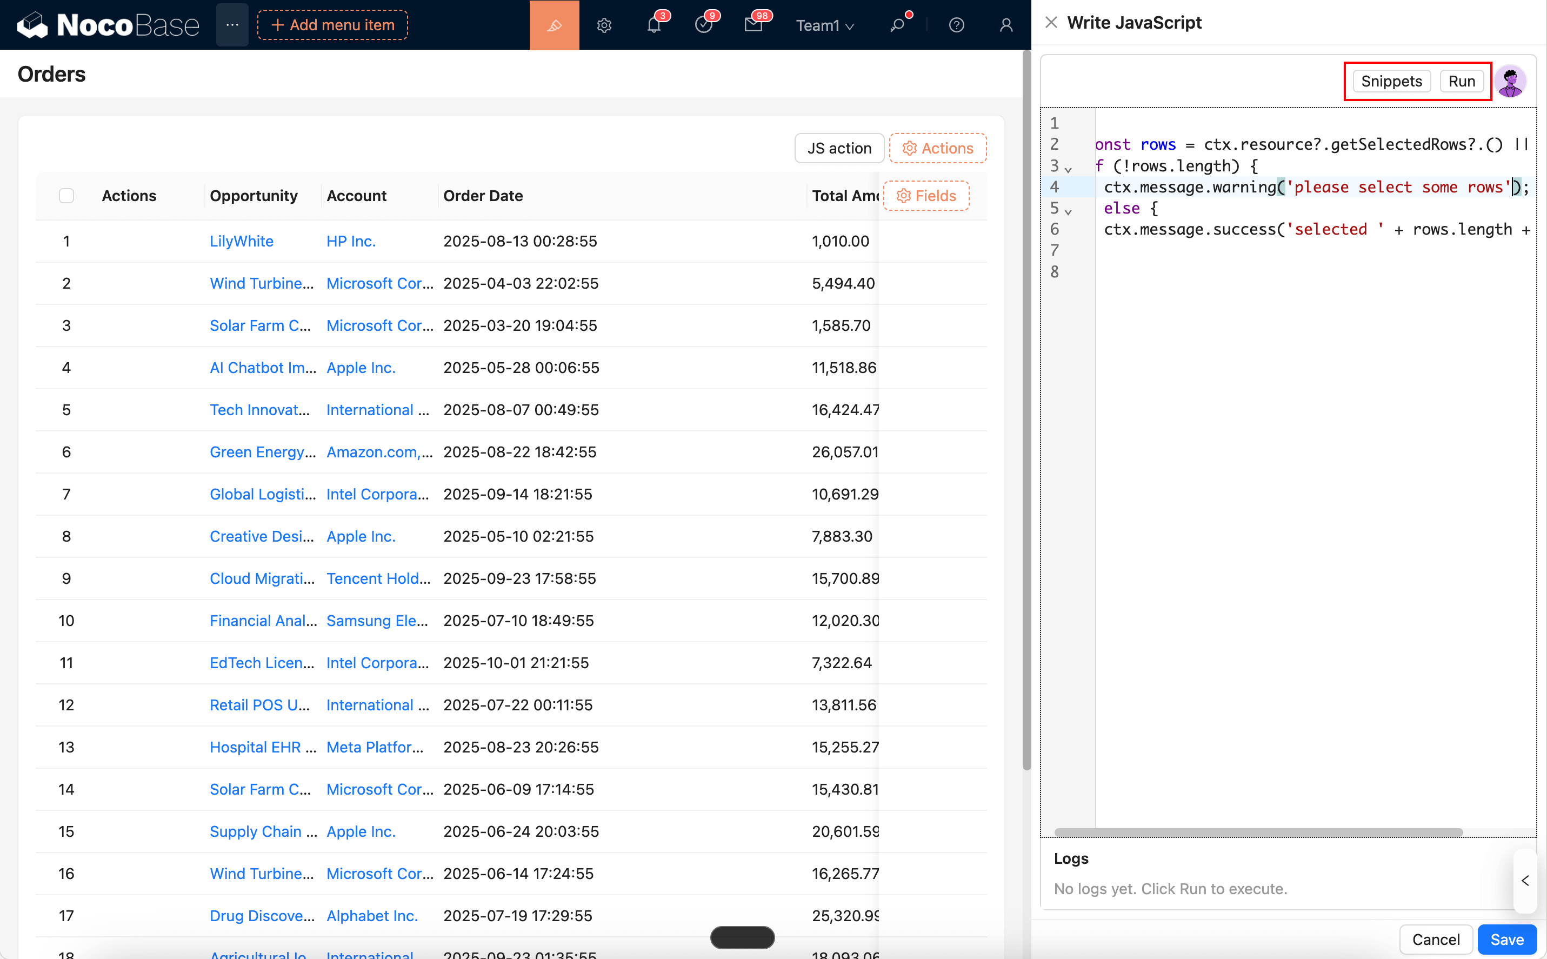Collapse the Logs panel chevron
The image size is (1547, 959).
pyautogui.click(x=1525, y=881)
